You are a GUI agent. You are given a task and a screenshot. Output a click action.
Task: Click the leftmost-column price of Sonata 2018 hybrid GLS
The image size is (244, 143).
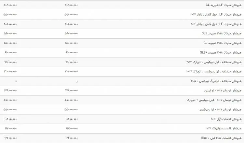coord(10,33)
